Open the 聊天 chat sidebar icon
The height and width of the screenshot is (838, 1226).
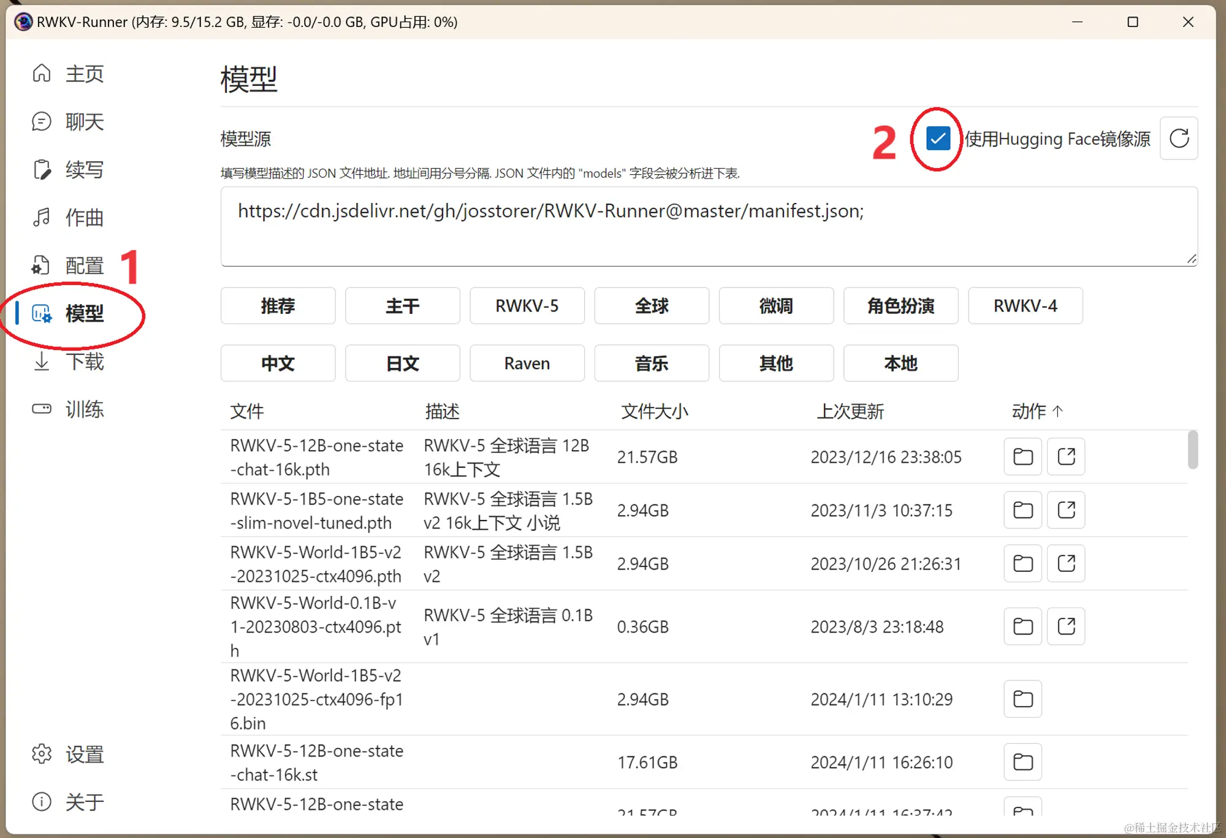(x=42, y=121)
